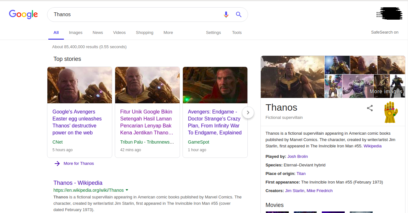Click the magnifying glass search icon
Image resolution: width=408 pixels, height=213 pixels.
click(239, 14)
